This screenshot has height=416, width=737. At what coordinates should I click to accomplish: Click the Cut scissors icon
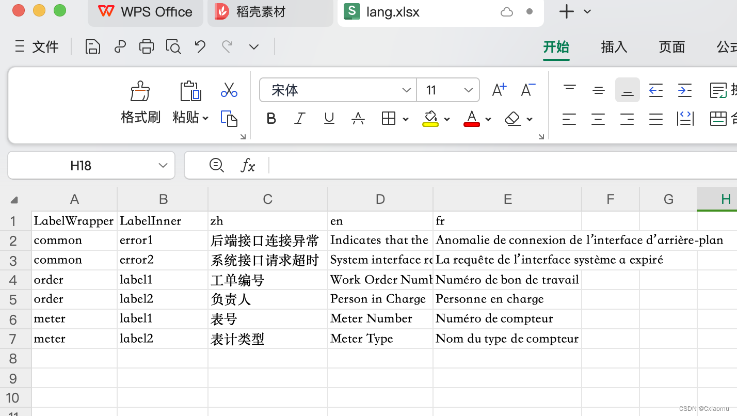coord(229,90)
